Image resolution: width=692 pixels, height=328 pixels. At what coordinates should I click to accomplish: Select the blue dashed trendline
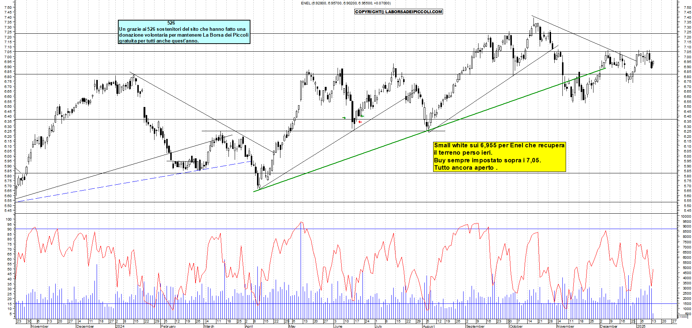(x=134, y=181)
